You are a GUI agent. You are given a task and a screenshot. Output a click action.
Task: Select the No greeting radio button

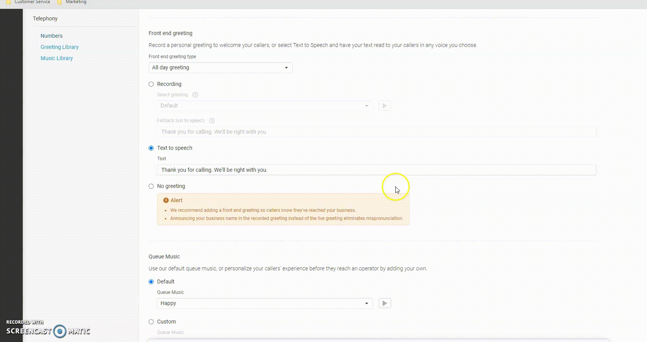click(151, 186)
